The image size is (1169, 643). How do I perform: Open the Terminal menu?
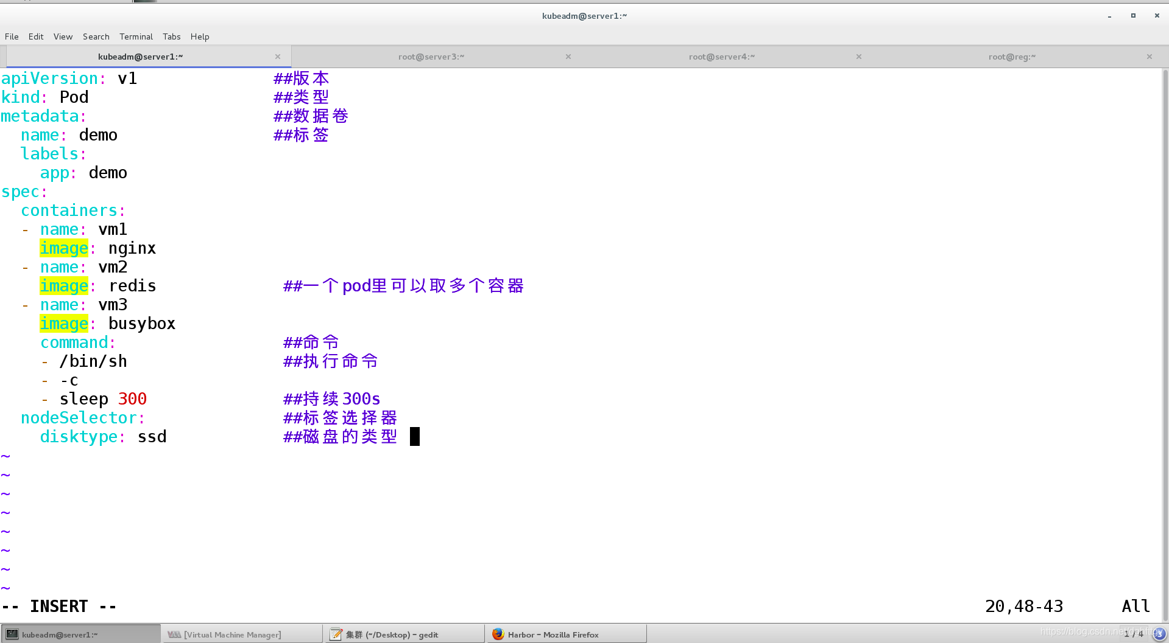point(136,36)
